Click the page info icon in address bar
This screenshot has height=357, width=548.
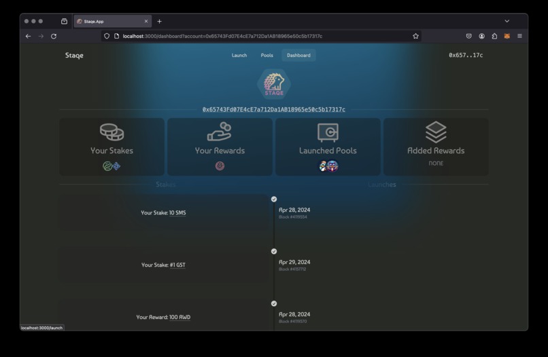[x=117, y=36]
